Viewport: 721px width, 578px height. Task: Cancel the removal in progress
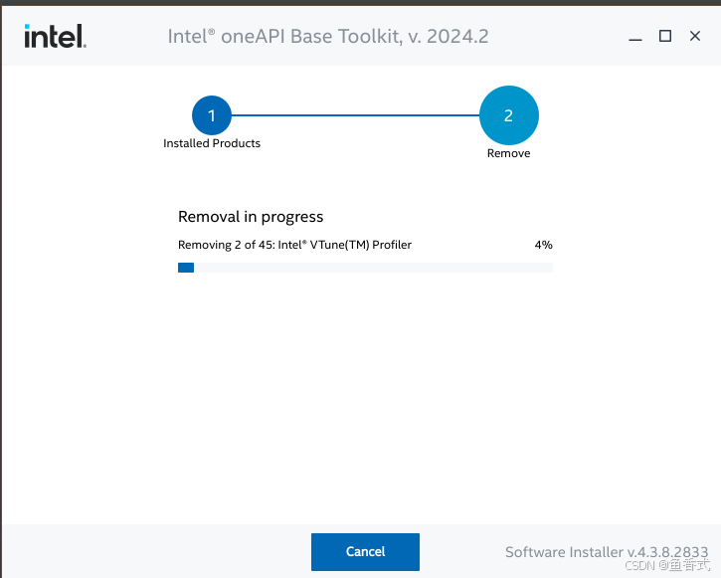pyautogui.click(x=365, y=551)
